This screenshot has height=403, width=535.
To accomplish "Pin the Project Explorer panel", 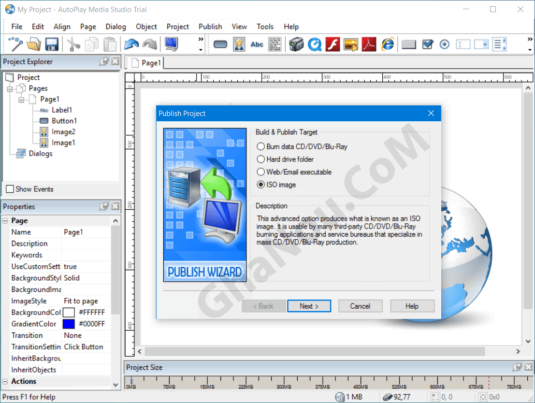I will coord(104,61).
